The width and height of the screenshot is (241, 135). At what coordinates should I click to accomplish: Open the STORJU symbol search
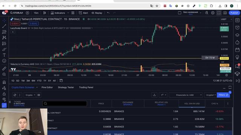(x=17, y=13)
